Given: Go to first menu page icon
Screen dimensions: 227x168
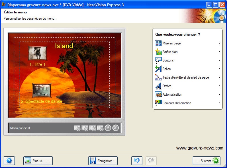Looking at the screenshot, I should (x=77, y=128).
